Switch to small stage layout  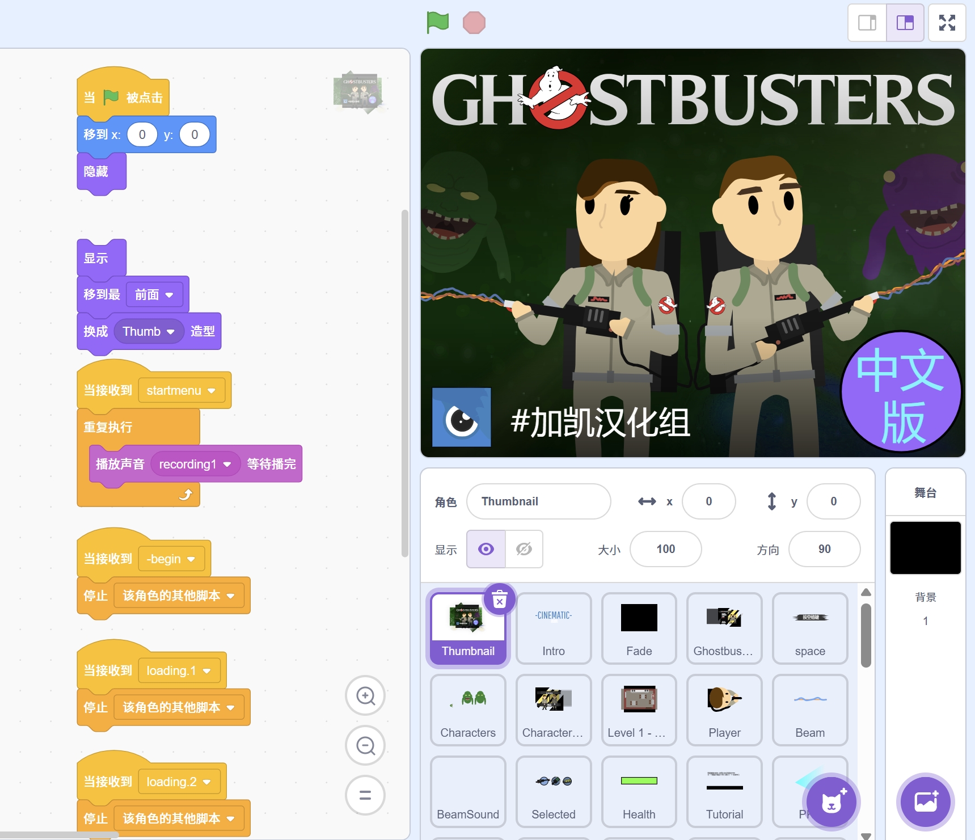pyautogui.click(x=867, y=23)
